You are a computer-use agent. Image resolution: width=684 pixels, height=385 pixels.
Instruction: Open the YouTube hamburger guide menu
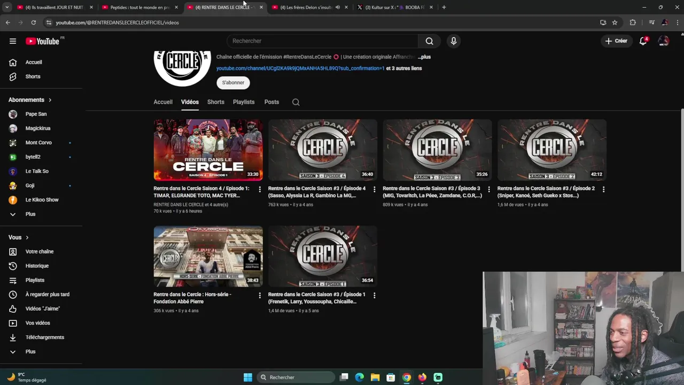click(x=13, y=41)
